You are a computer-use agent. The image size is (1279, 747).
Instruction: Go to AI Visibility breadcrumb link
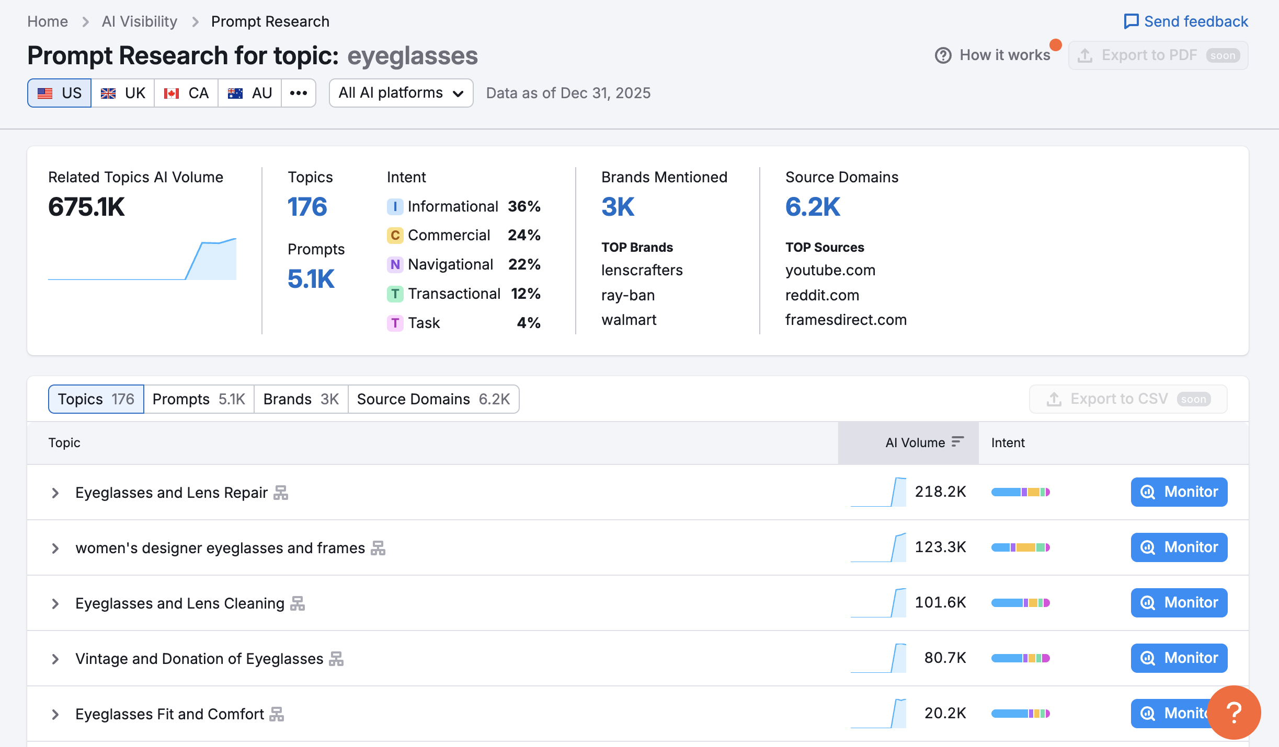click(140, 21)
